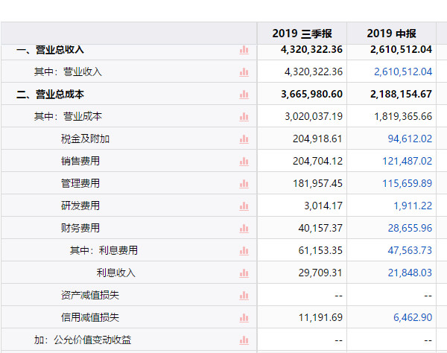Click chart icon in 税金及附加 row
Screen dimensions: 447x353
(x=244, y=139)
